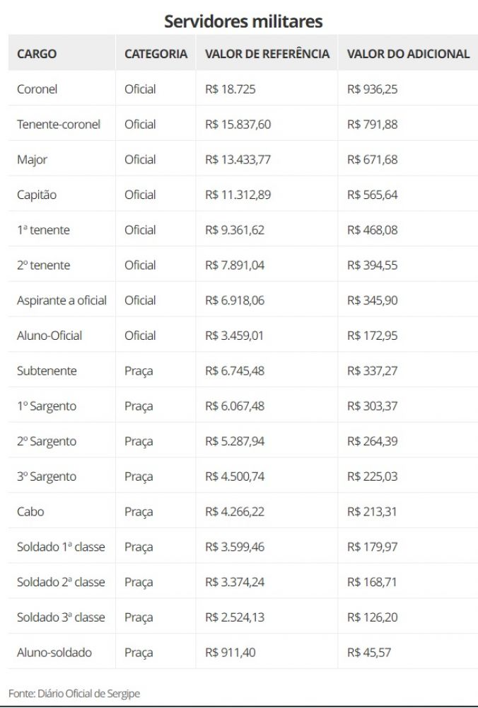Select the Capitão cargo cell
Screen dimensions: 478x708
[37, 195]
